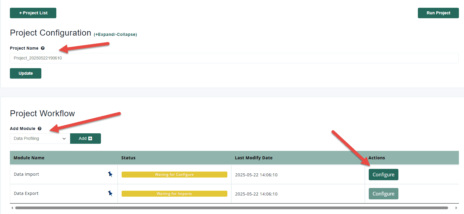
Task: Toggle Expand/Collapse for Project Configuration
Action: (x=115, y=35)
